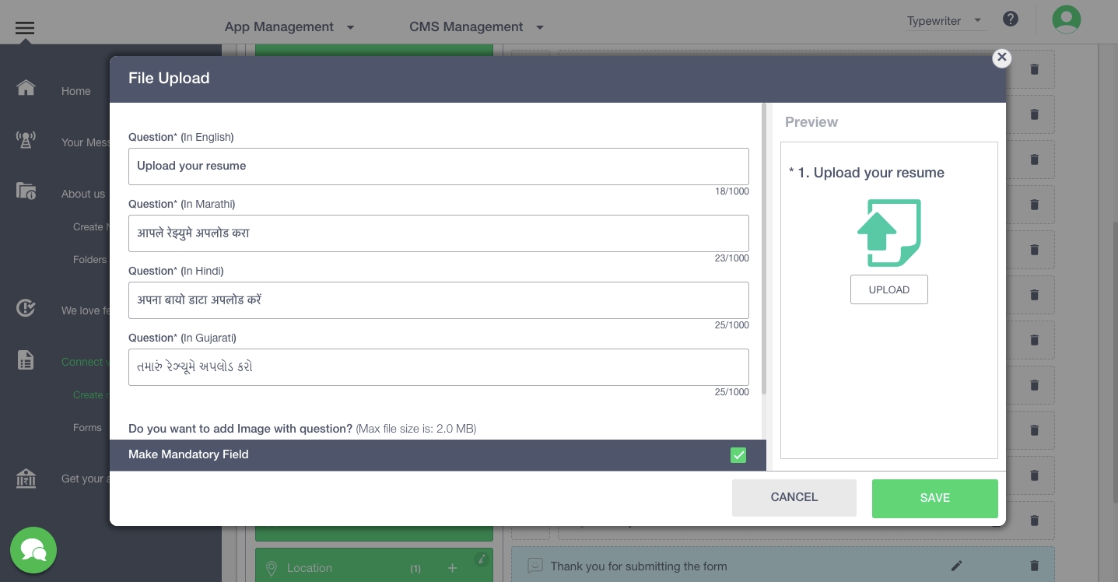Toggle the Make Mandatory Field checkbox
The height and width of the screenshot is (582, 1118).
tap(738, 455)
